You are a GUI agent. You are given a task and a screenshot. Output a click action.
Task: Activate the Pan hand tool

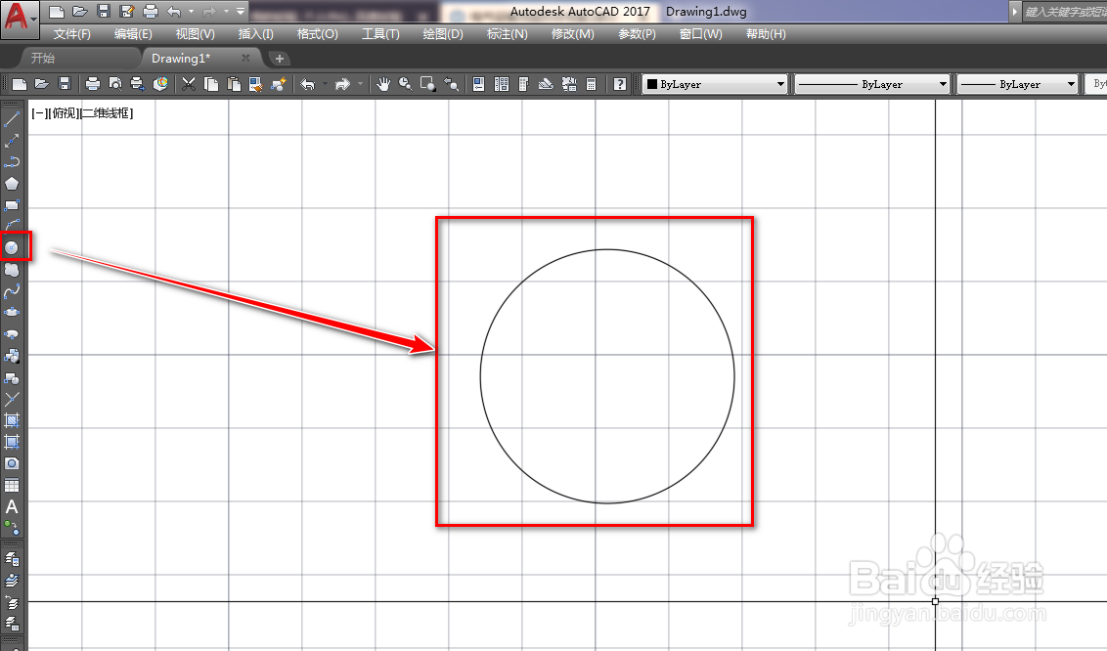(383, 84)
